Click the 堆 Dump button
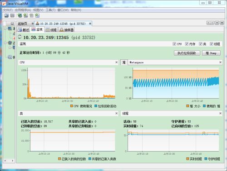227x171 pixels. (211, 53)
